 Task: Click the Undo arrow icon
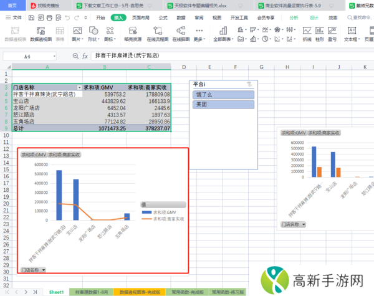pyautogui.click(x=67, y=17)
